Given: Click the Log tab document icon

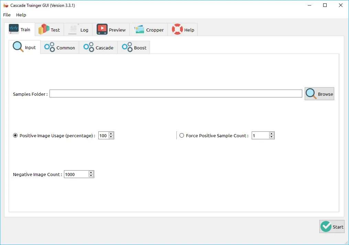Looking at the screenshot, I should pos(74,29).
